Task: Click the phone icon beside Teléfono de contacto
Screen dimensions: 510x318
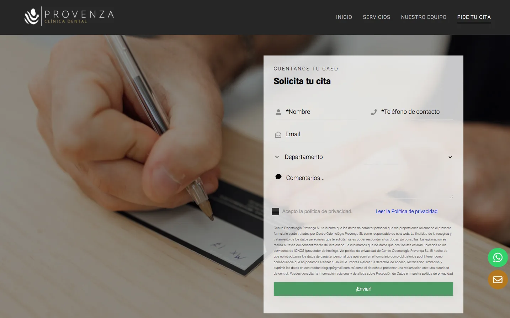Action: tap(373, 112)
